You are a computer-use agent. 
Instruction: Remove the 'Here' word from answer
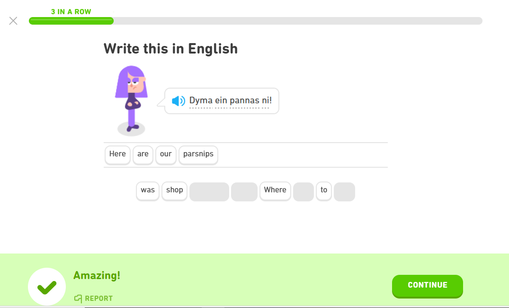point(117,154)
